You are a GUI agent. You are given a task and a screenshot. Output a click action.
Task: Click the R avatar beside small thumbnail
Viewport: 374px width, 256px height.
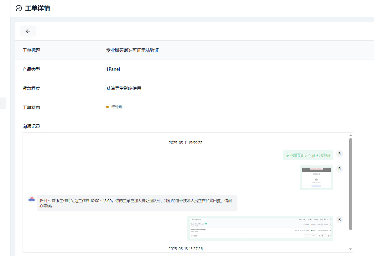[x=340, y=169]
